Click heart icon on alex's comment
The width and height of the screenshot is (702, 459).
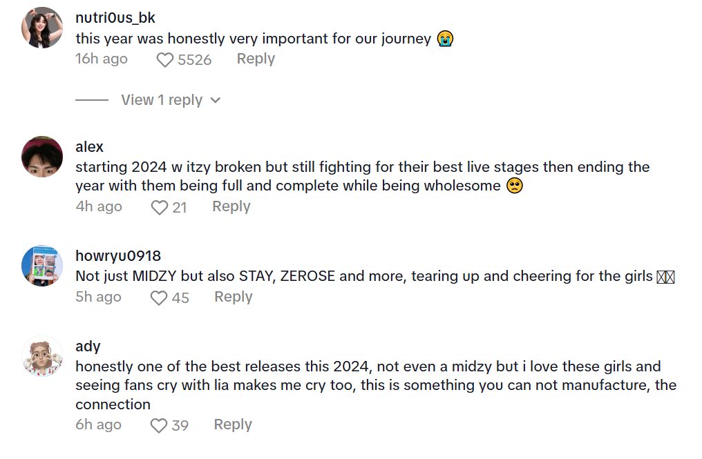[160, 207]
